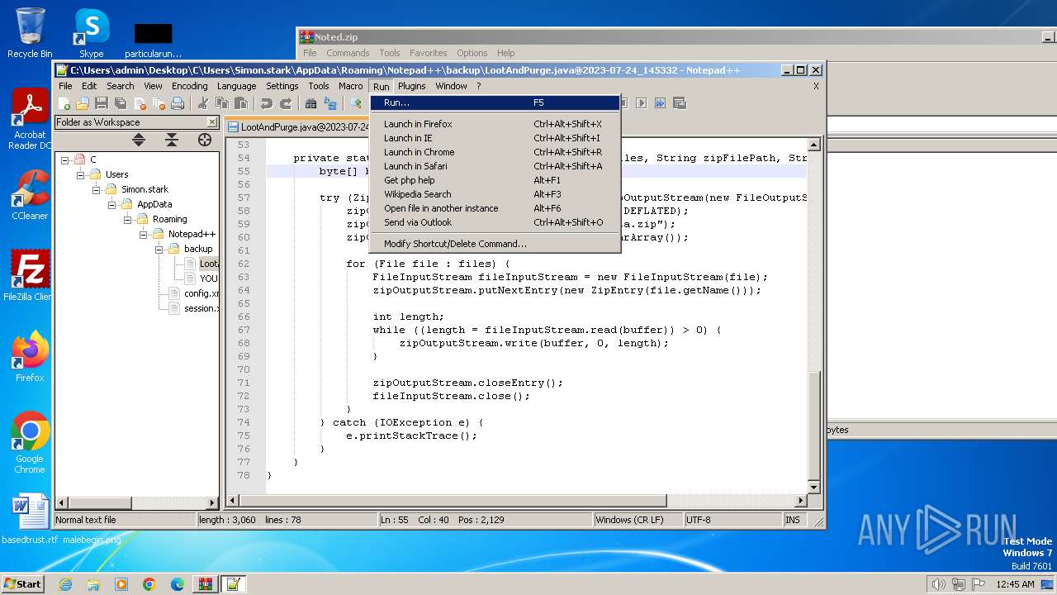Click the Replace toolbar icon
This screenshot has height=595, width=1057.
coord(329,103)
